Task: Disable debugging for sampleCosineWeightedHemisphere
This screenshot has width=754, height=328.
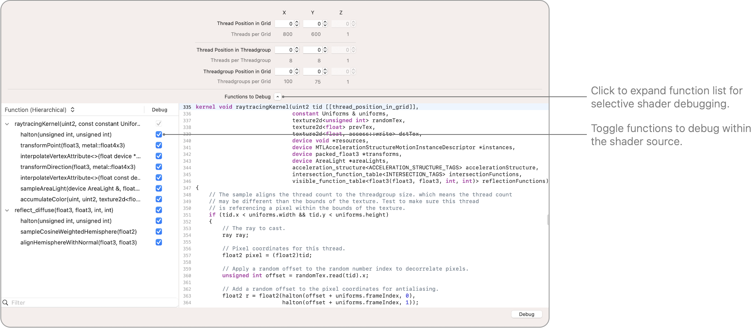Action: coord(159,232)
